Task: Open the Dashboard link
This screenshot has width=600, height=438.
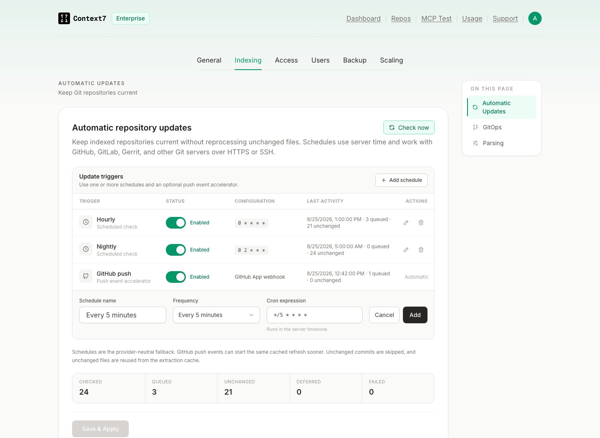Action: pyautogui.click(x=363, y=18)
